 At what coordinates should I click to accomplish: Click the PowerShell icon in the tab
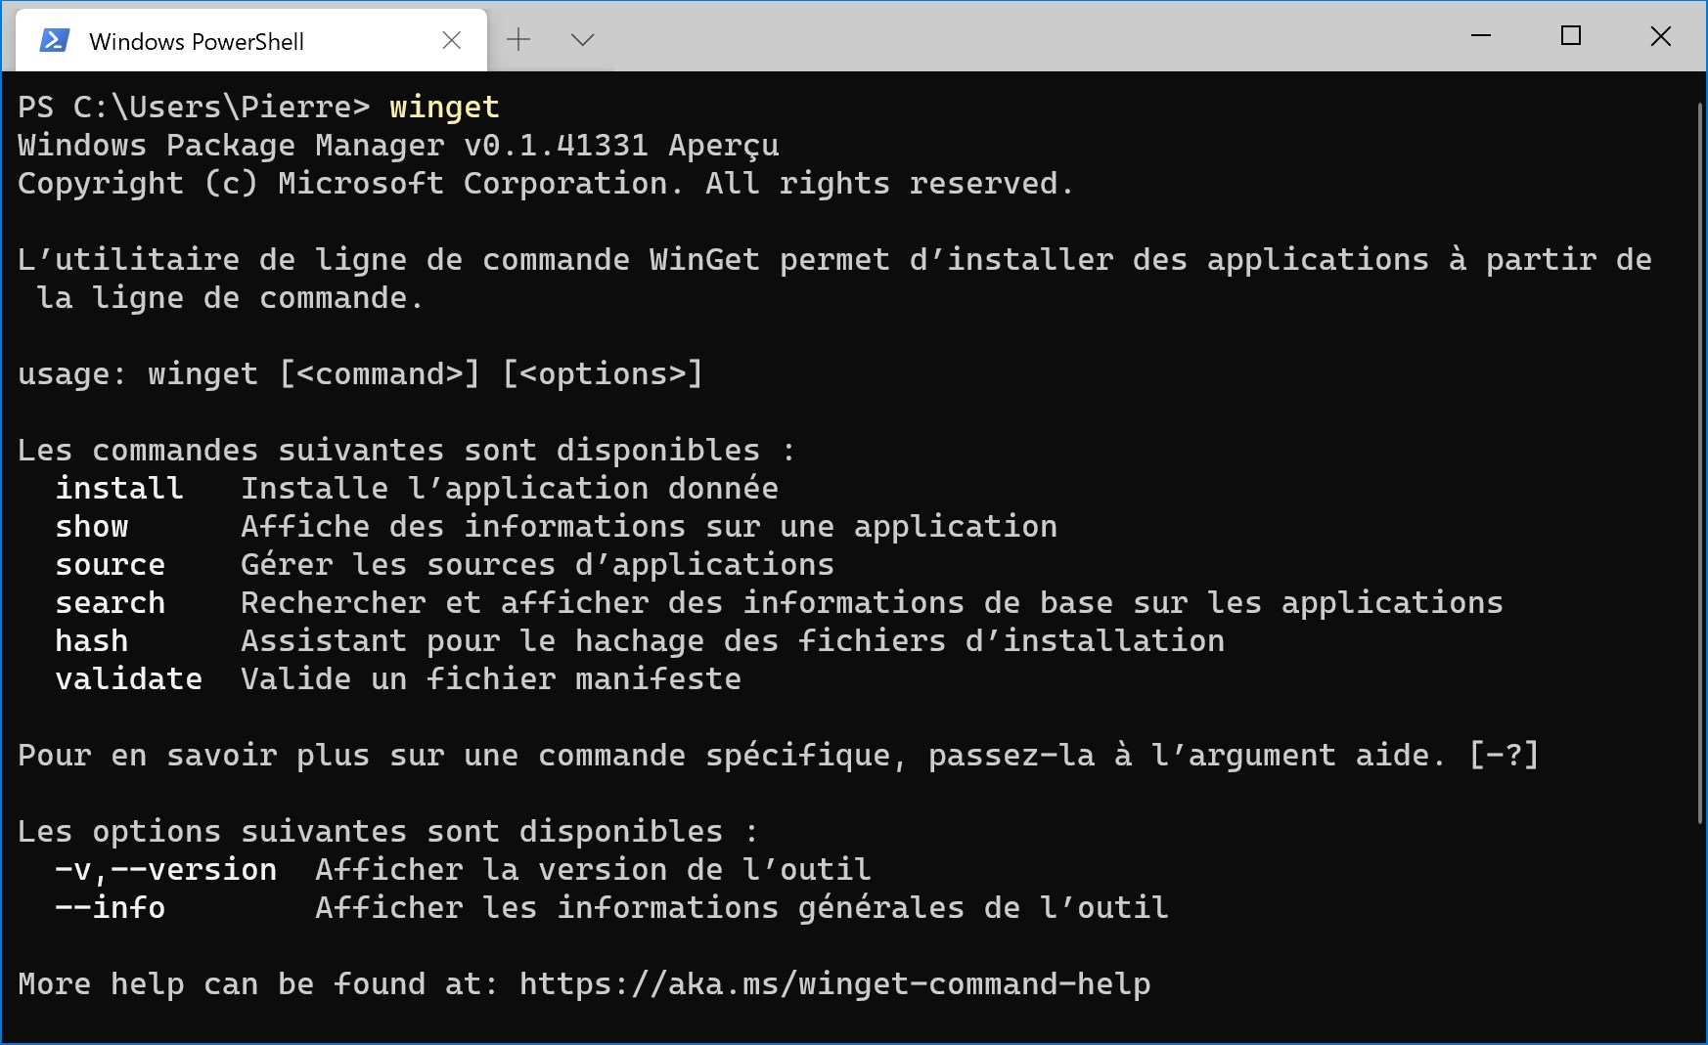pyautogui.click(x=54, y=41)
